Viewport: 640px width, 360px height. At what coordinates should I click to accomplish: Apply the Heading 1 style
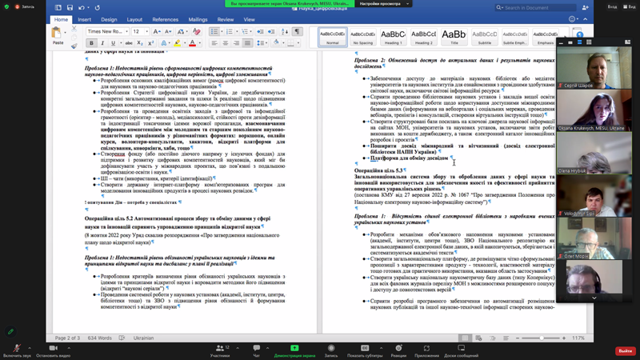coord(393,37)
